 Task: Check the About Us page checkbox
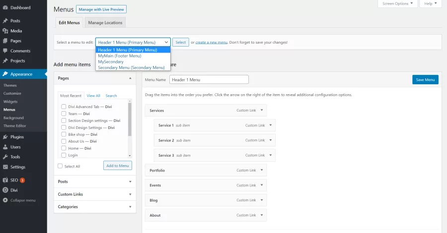(x=64, y=141)
